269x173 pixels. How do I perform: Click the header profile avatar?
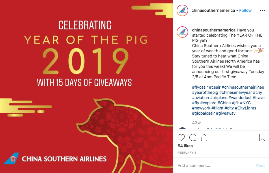coord(183,11)
